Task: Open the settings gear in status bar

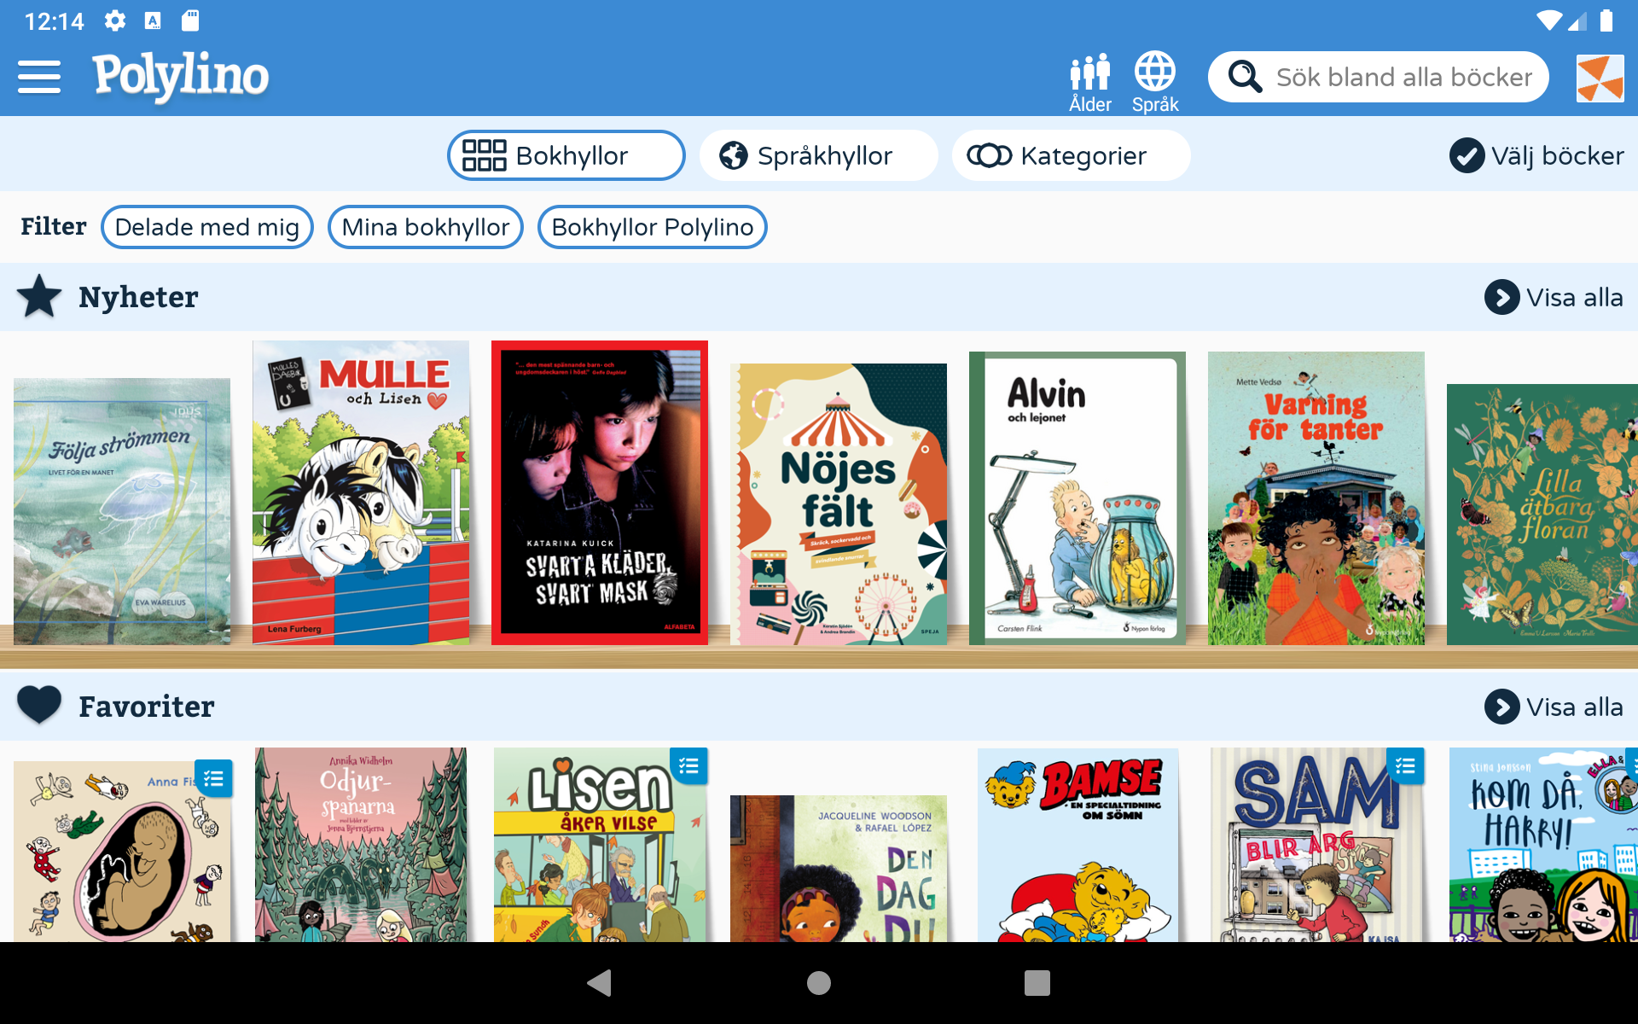Action: point(115,20)
